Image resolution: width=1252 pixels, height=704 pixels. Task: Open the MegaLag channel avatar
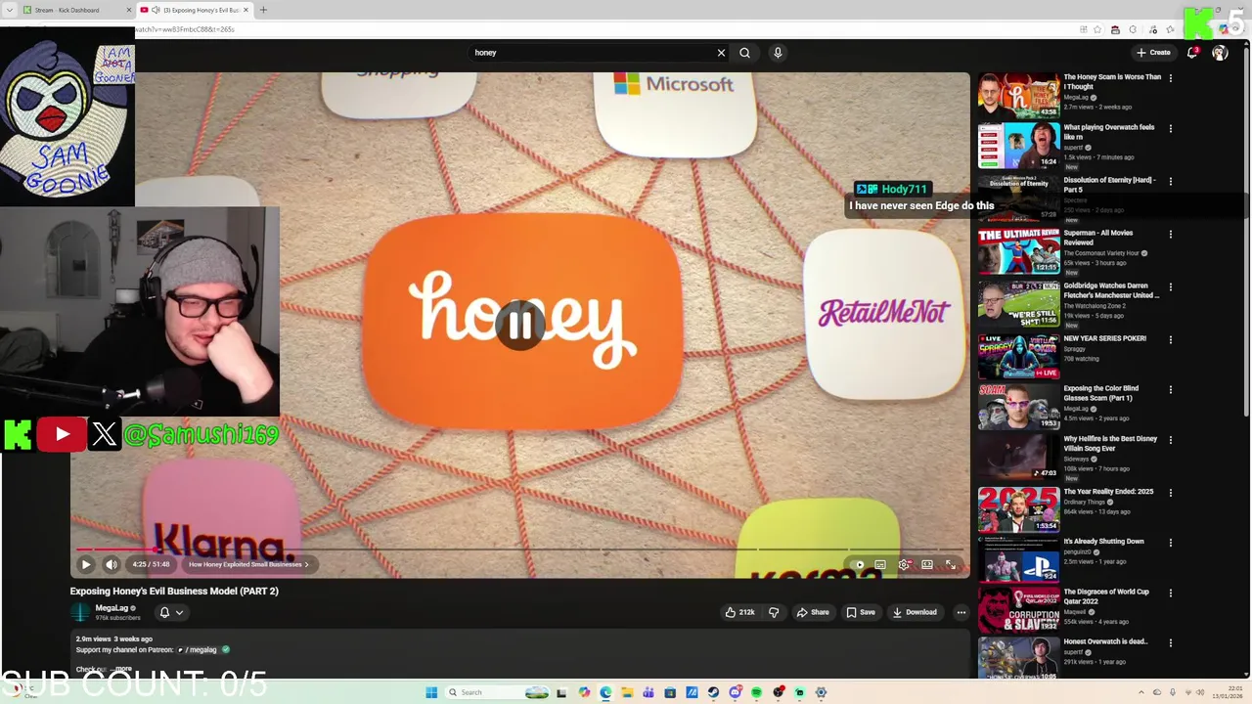[x=79, y=612]
